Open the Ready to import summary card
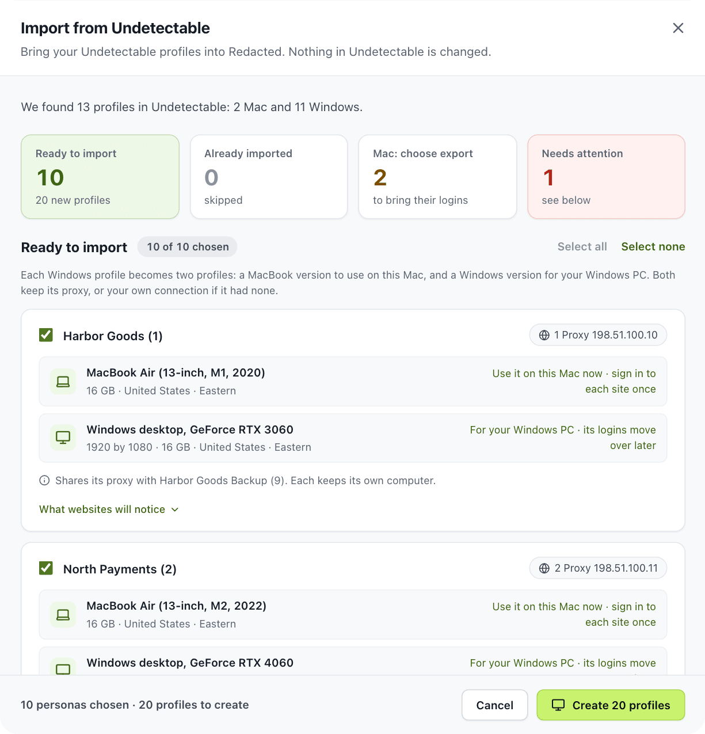The image size is (705, 734). [100, 177]
